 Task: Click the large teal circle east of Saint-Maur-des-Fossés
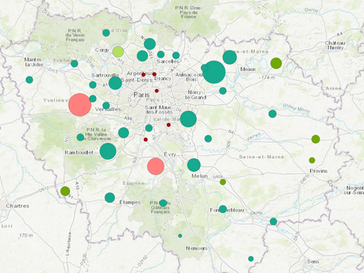[189, 119]
